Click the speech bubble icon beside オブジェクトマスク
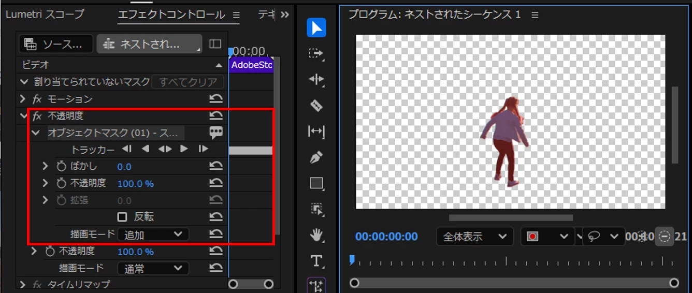This screenshot has width=692, height=293. [x=216, y=133]
